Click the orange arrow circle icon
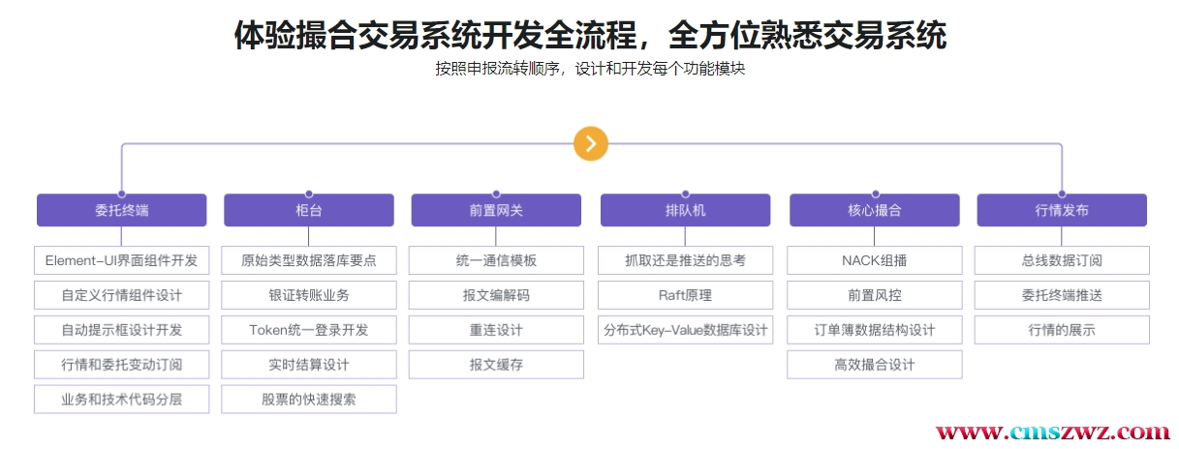 click(x=590, y=143)
